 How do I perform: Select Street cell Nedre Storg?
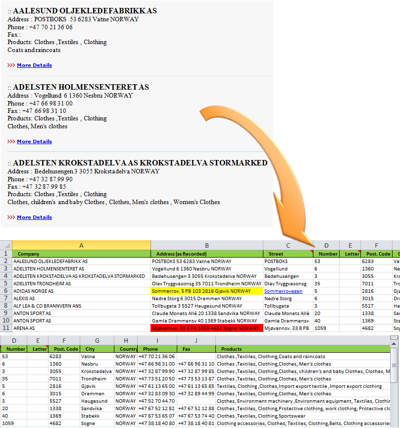[x=288, y=298]
